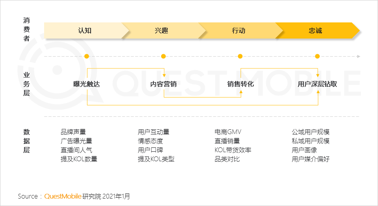Click the 情感态度 metric
378x206 pixels.
[x=150, y=141]
